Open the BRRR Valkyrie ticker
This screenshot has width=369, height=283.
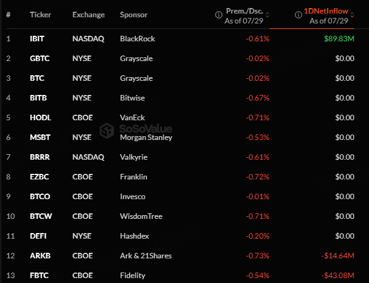[40, 157]
